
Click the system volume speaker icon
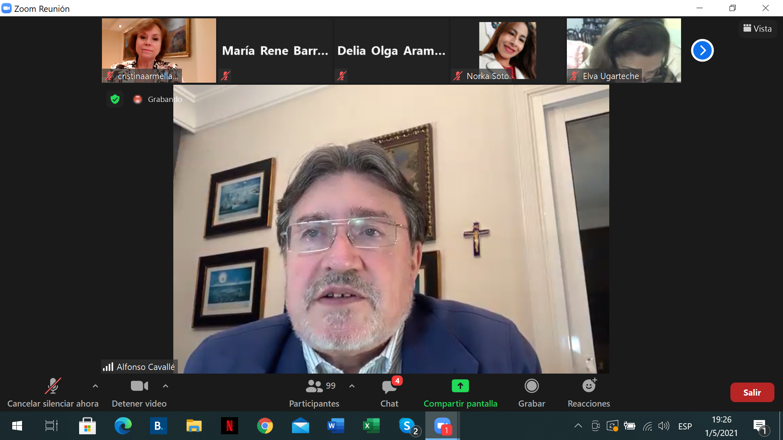[x=664, y=426]
